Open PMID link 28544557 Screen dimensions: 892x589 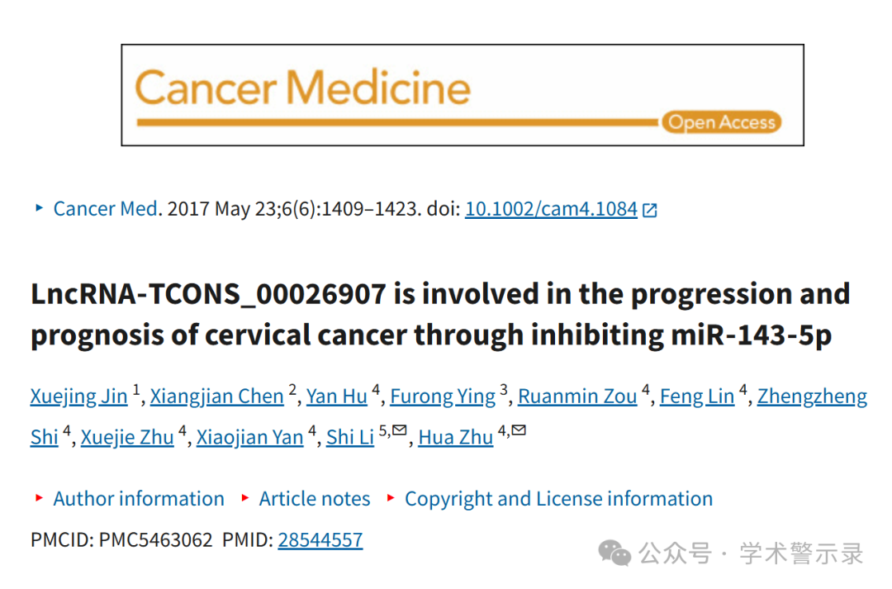point(320,539)
